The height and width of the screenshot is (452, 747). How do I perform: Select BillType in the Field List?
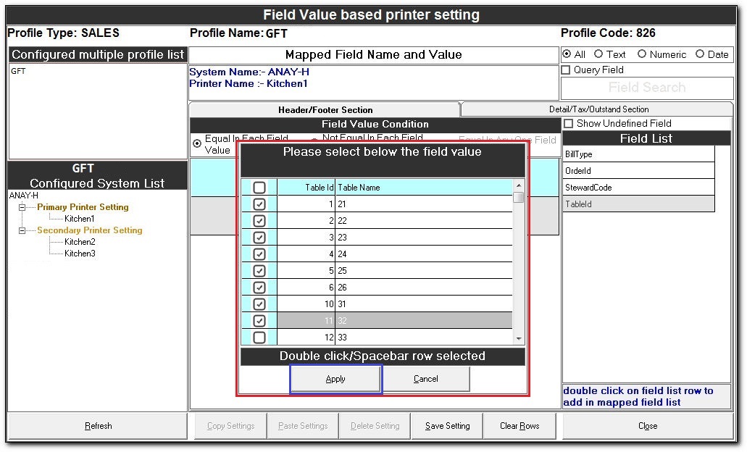click(638, 154)
